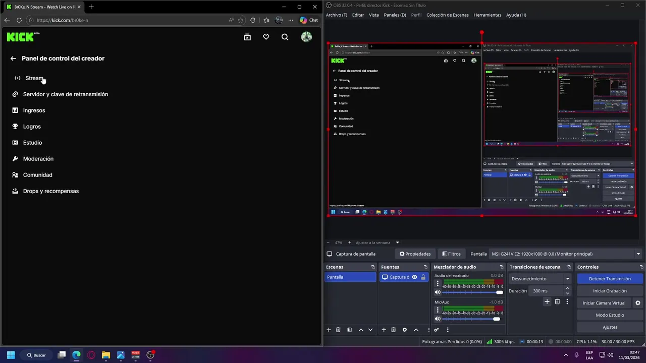Open the Edge settings and more menu
This screenshot has width=646, height=363.
click(291, 20)
